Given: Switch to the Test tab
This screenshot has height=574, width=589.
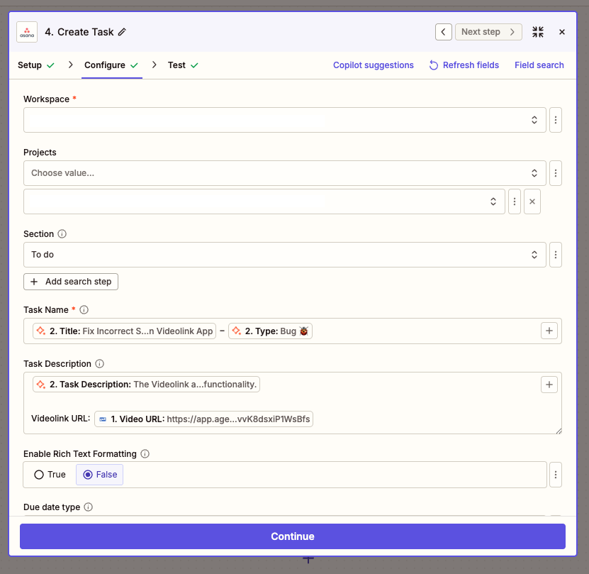Looking at the screenshot, I should (177, 65).
